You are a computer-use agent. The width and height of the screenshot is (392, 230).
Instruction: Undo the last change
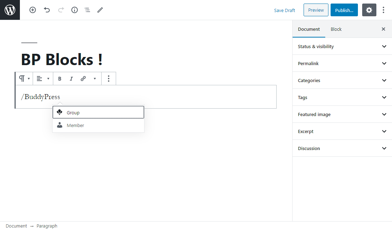click(47, 10)
